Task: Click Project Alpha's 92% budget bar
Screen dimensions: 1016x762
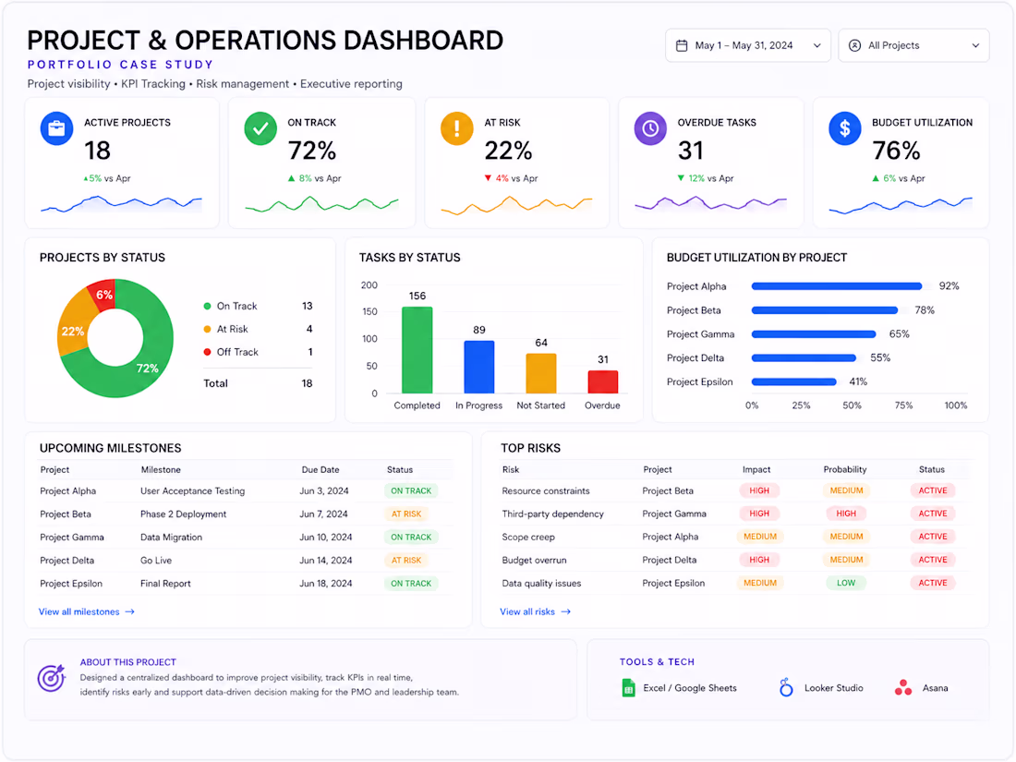Action: tap(837, 286)
